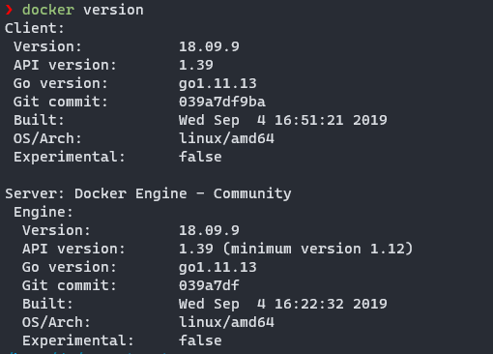This screenshot has width=493, height=354.
Task: Click the Client: section header
Action: [35, 28]
